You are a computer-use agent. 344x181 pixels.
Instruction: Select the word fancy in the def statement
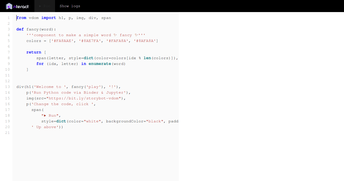(32, 29)
